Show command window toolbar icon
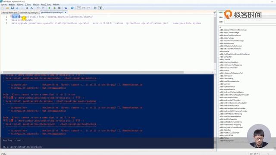This screenshot has height=155, width=276. tap(95, 8)
